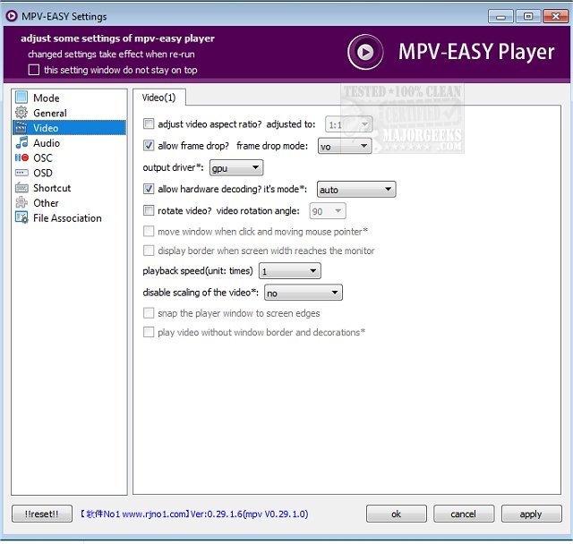573x544 pixels.
Task: Uncheck allow frame drop option
Action: tap(149, 145)
